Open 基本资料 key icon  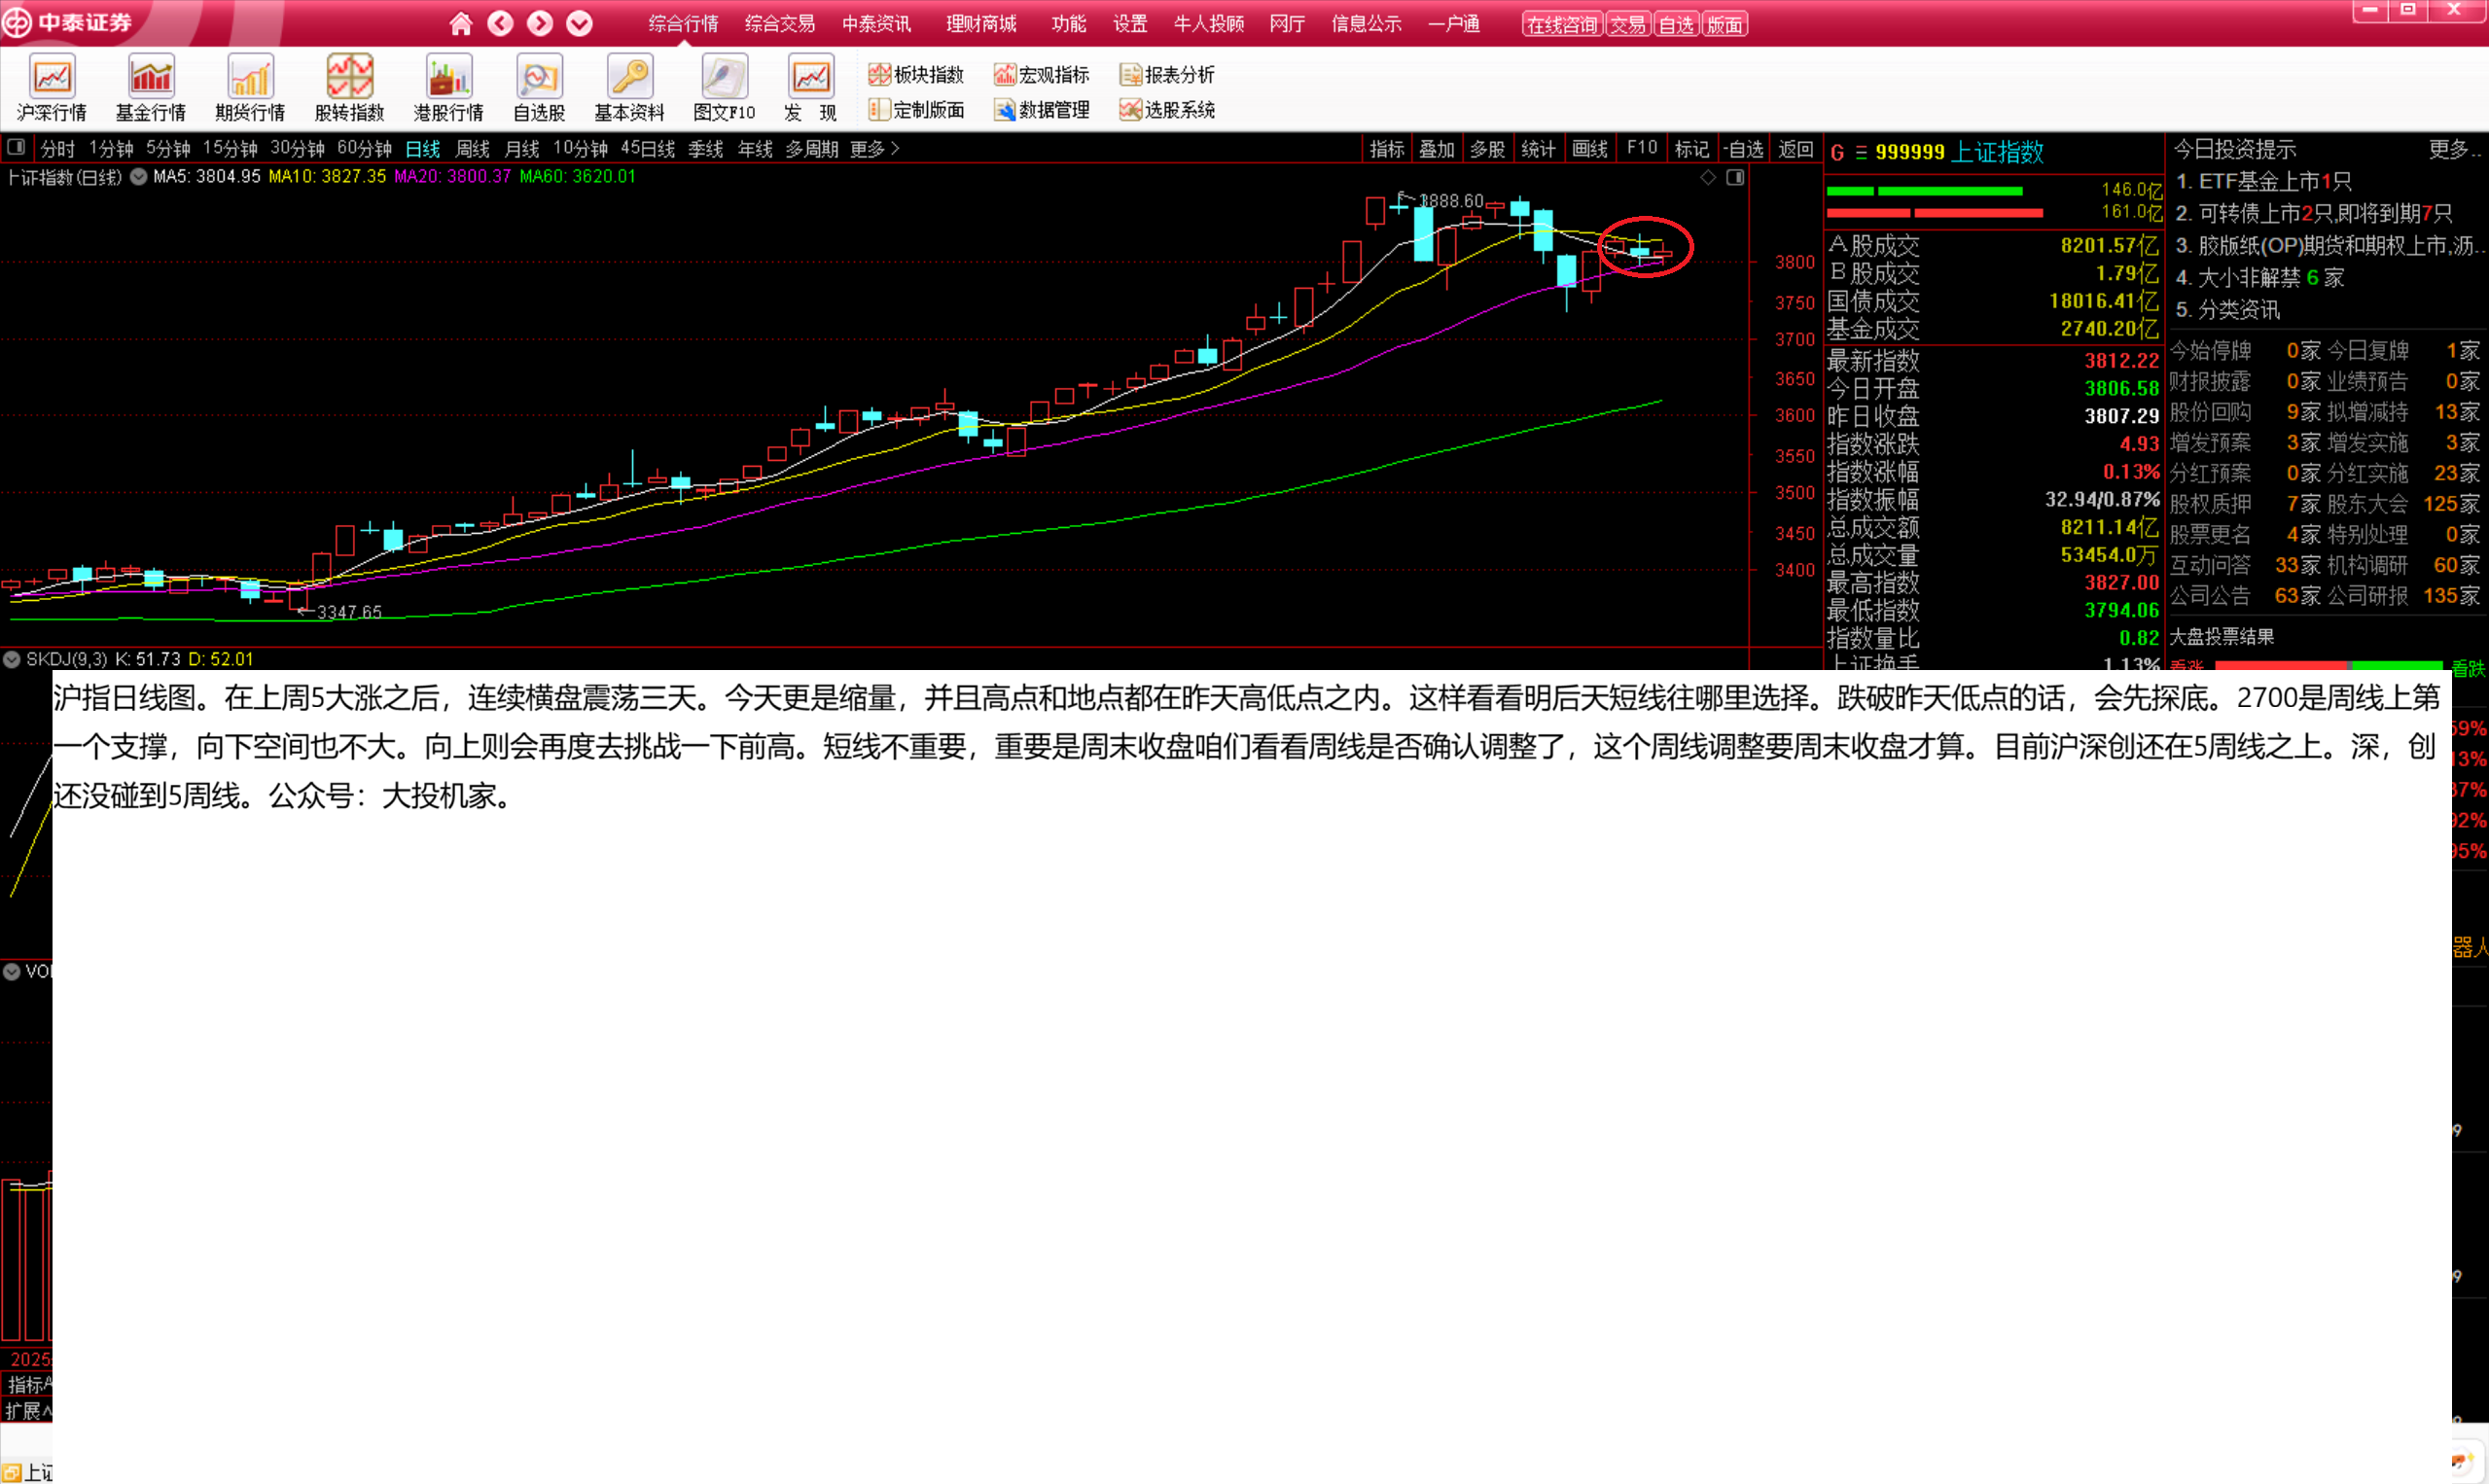[629, 88]
